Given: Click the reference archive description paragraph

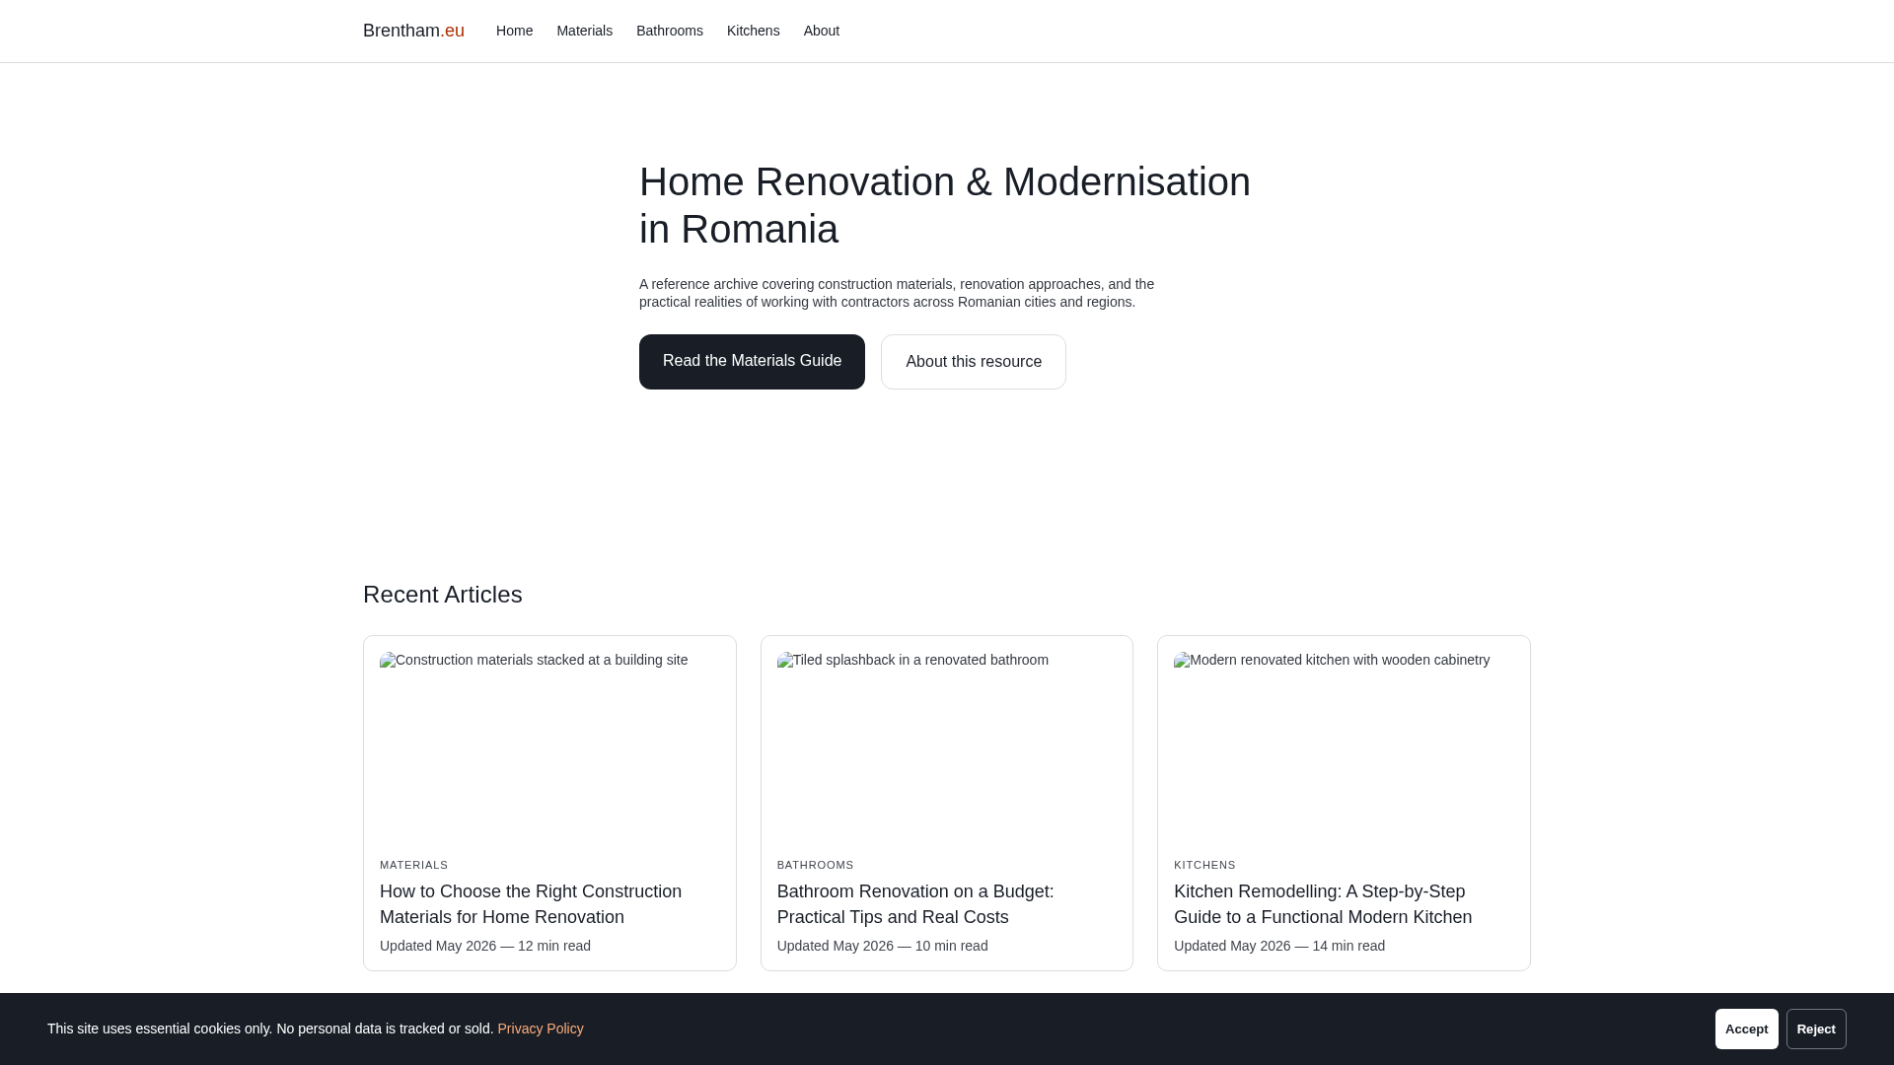Looking at the screenshot, I should click(897, 293).
